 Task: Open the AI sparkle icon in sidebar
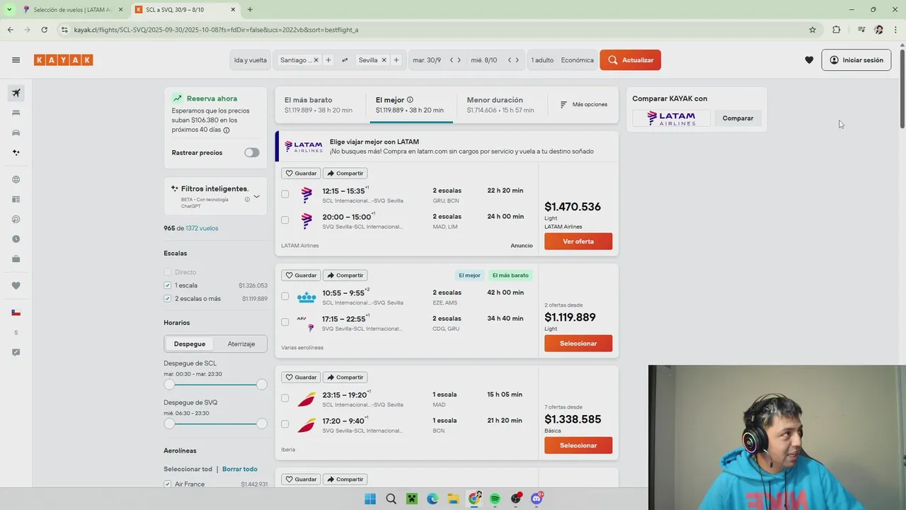tap(16, 152)
